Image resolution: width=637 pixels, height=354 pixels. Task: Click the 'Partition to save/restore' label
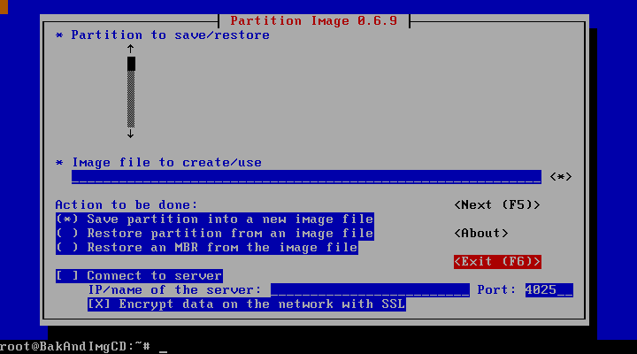click(x=170, y=35)
